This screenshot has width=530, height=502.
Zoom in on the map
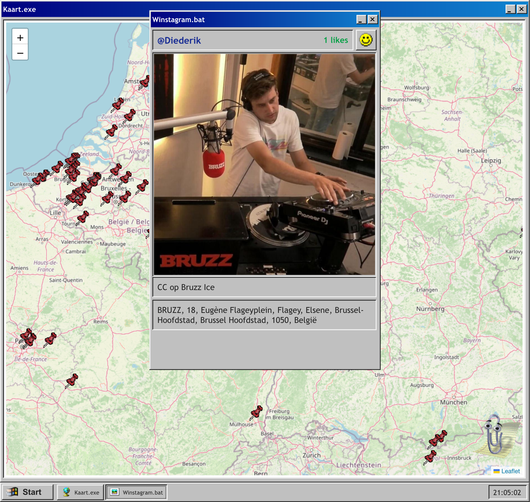click(x=20, y=38)
